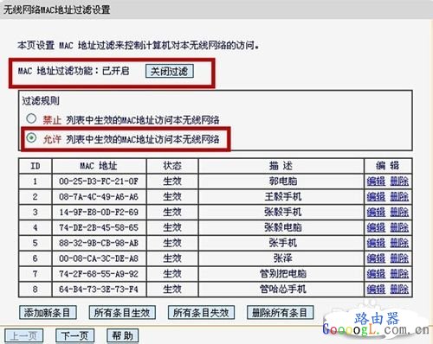Click MAC address 08-7A-4C-49-A6-A6
This screenshot has height=344, width=433.
(99, 197)
